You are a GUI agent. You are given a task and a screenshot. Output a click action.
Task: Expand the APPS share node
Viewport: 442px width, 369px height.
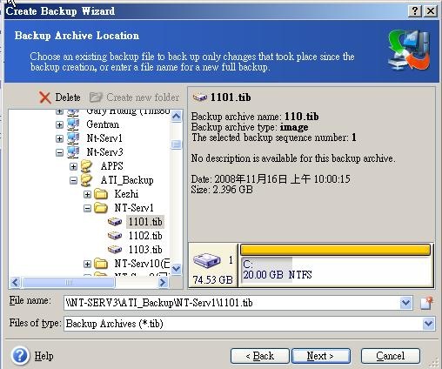73,166
